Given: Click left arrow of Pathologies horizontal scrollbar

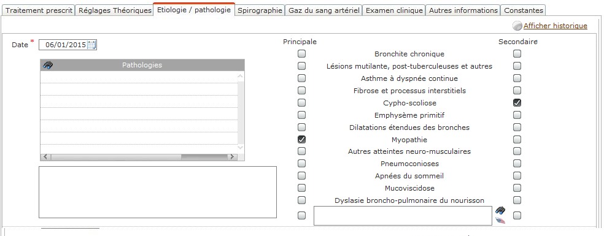Looking at the screenshot, I should click(x=45, y=157).
